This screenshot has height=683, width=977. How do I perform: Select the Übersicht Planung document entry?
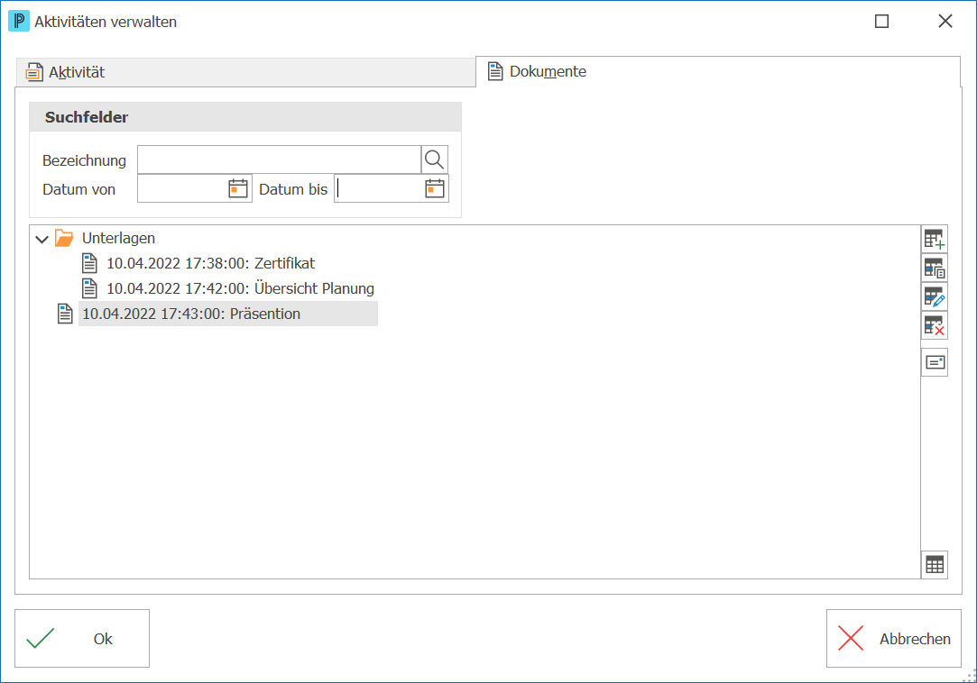(241, 288)
